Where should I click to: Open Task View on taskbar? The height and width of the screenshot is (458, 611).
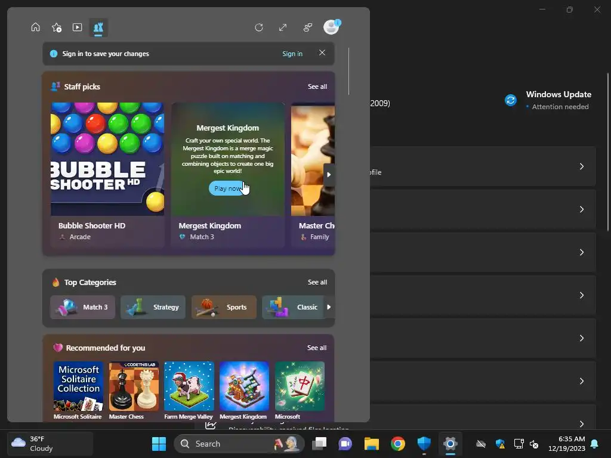(319, 444)
